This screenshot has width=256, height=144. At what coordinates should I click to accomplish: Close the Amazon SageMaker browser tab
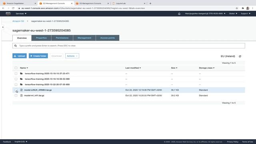[35, 4]
